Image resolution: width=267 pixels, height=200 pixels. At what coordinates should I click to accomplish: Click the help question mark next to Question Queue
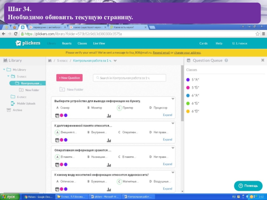point(226,60)
